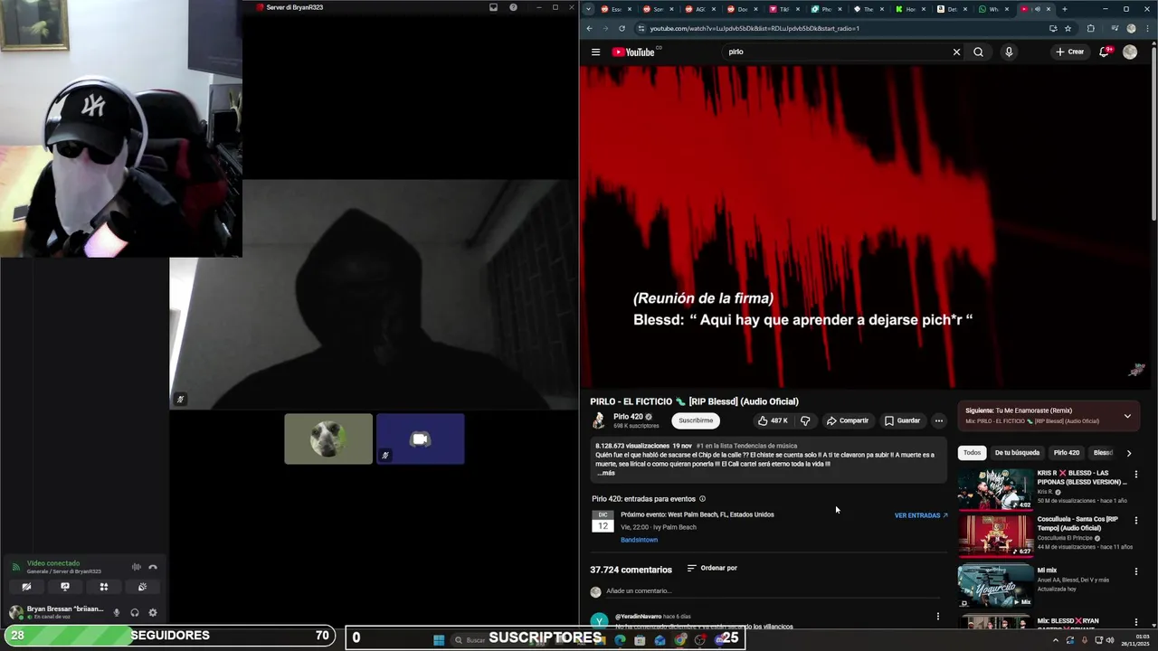Disconnect from the Discord voice call

[153, 567]
